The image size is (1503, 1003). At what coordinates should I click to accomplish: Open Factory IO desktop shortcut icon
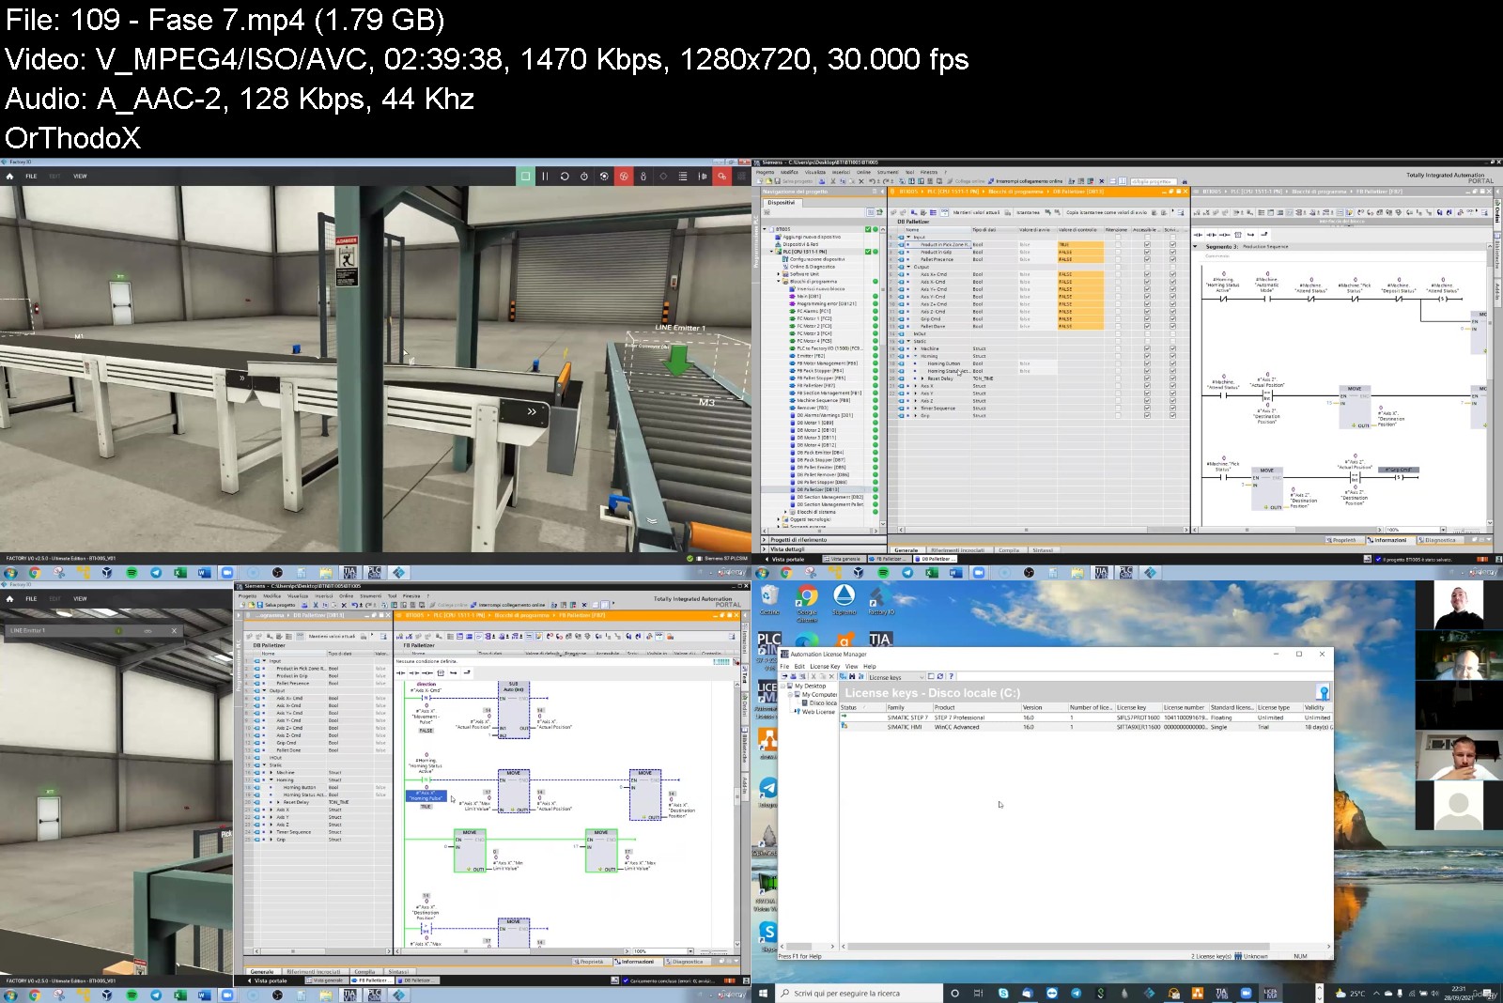pos(881,601)
